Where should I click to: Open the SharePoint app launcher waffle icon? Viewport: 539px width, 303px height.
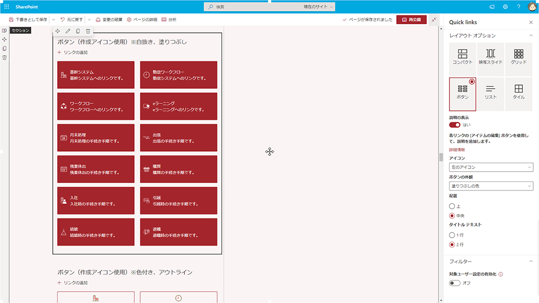(x=6, y=6)
